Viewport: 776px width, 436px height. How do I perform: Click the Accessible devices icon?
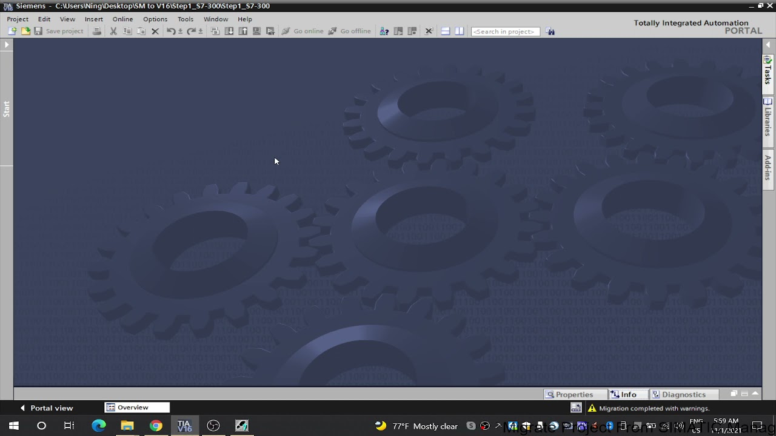pos(384,31)
